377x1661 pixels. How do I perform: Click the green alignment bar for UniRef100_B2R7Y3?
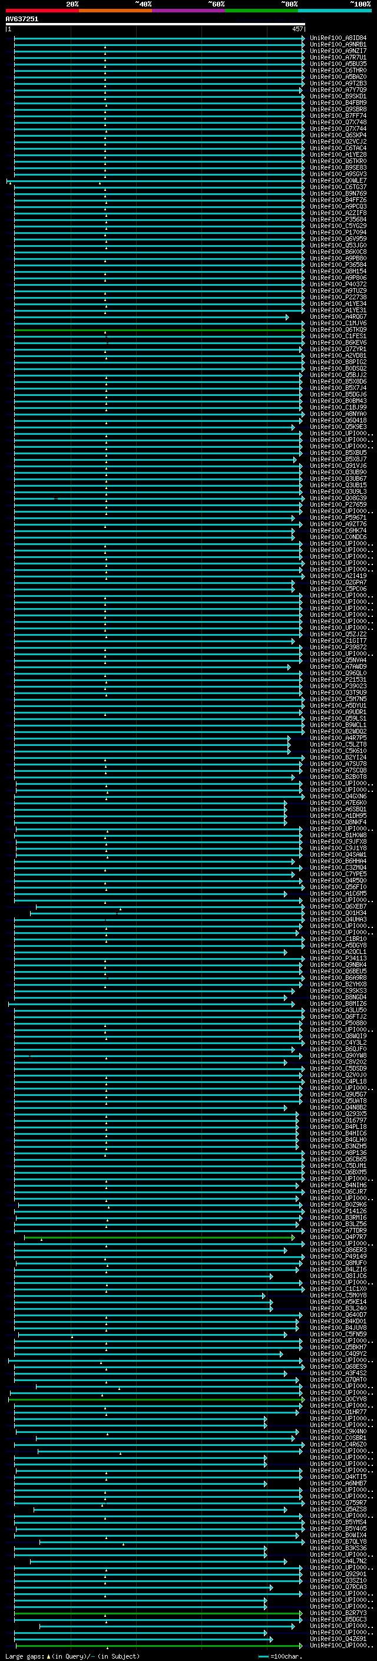point(158,1613)
